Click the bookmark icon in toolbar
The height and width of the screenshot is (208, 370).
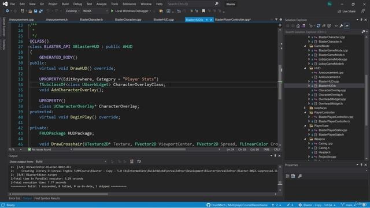tap(203, 11)
